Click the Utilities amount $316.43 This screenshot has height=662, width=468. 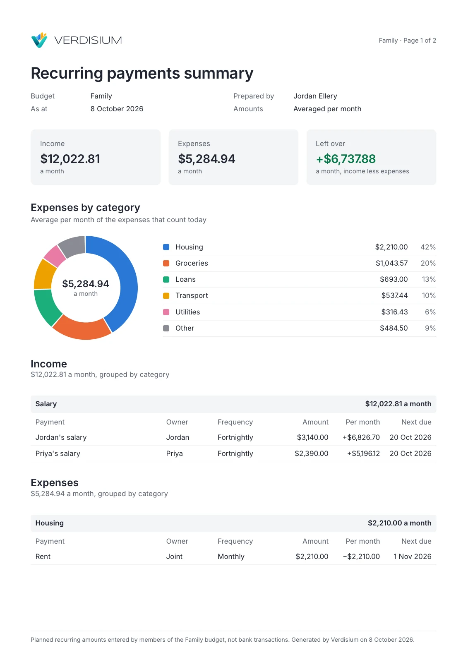pyautogui.click(x=394, y=312)
